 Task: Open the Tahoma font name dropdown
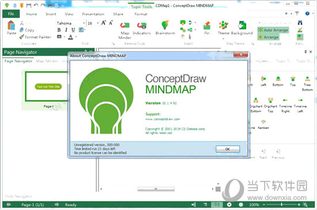click(84, 23)
